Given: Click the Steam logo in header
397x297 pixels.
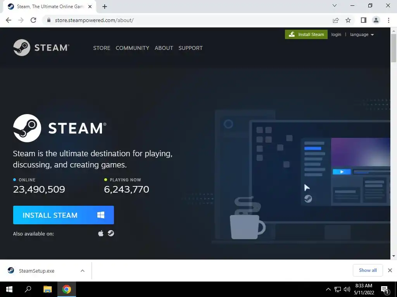Looking at the screenshot, I should [41, 48].
